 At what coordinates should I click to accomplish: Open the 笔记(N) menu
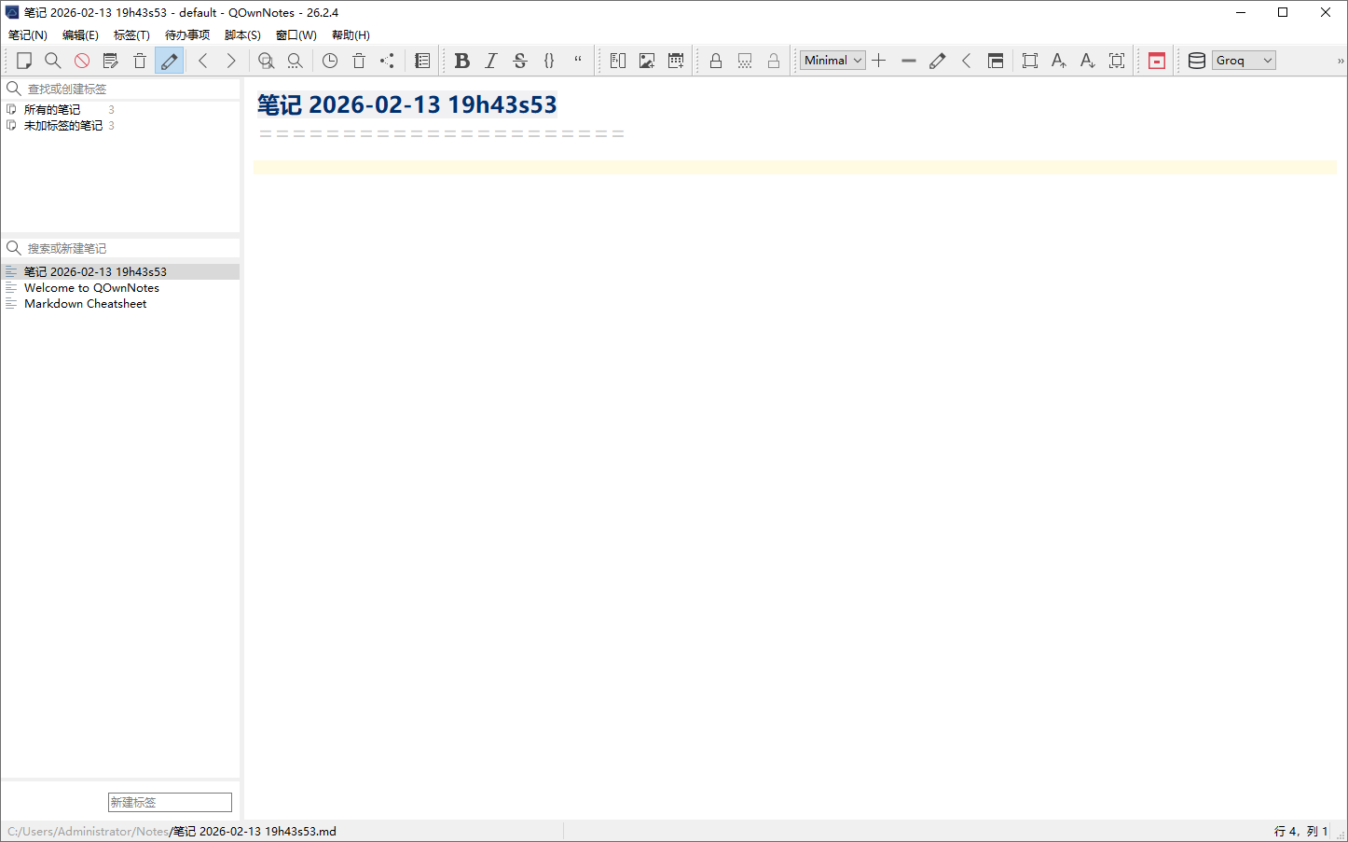[x=28, y=35]
